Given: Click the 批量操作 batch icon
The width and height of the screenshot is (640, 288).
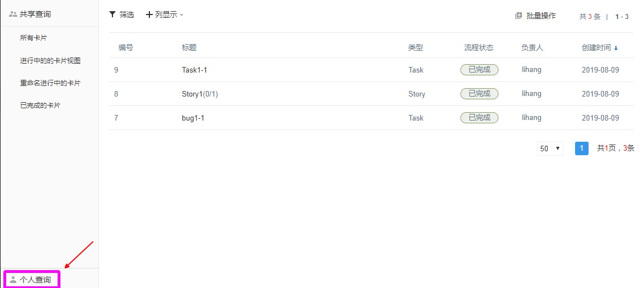Looking at the screenshot, I should pos(519,16).
